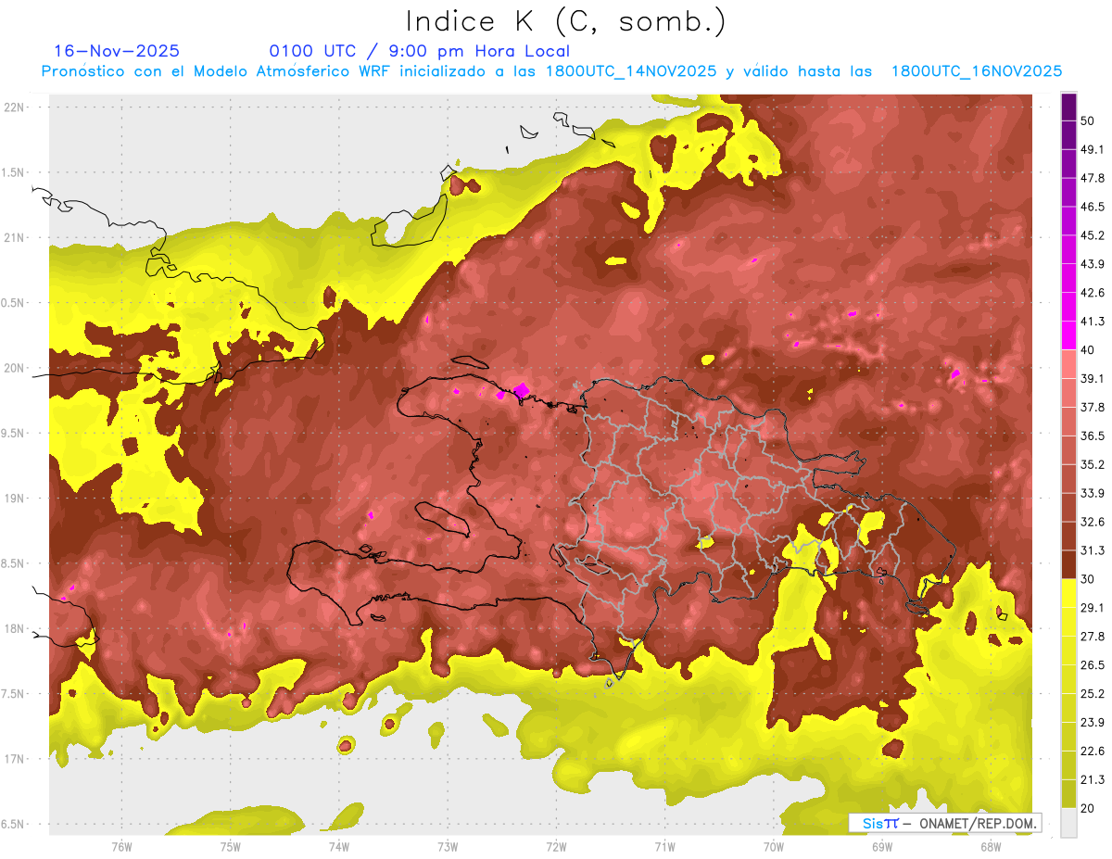Click the grey colorbar segment below 20

coord(1068,822)
